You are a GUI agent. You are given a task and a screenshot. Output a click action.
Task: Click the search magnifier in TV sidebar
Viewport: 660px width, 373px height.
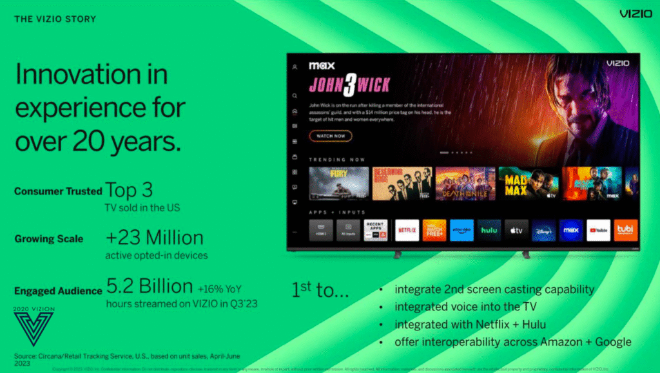click(295, 95)
